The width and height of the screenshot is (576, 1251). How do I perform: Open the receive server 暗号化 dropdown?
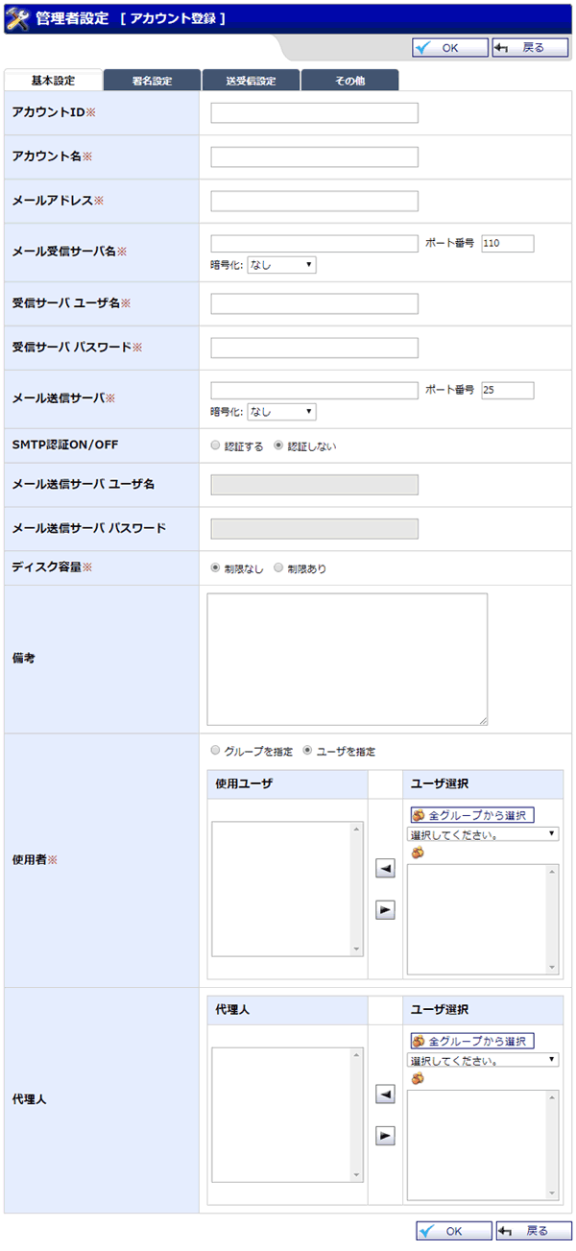pyautogui.click(x=281, y=264)
